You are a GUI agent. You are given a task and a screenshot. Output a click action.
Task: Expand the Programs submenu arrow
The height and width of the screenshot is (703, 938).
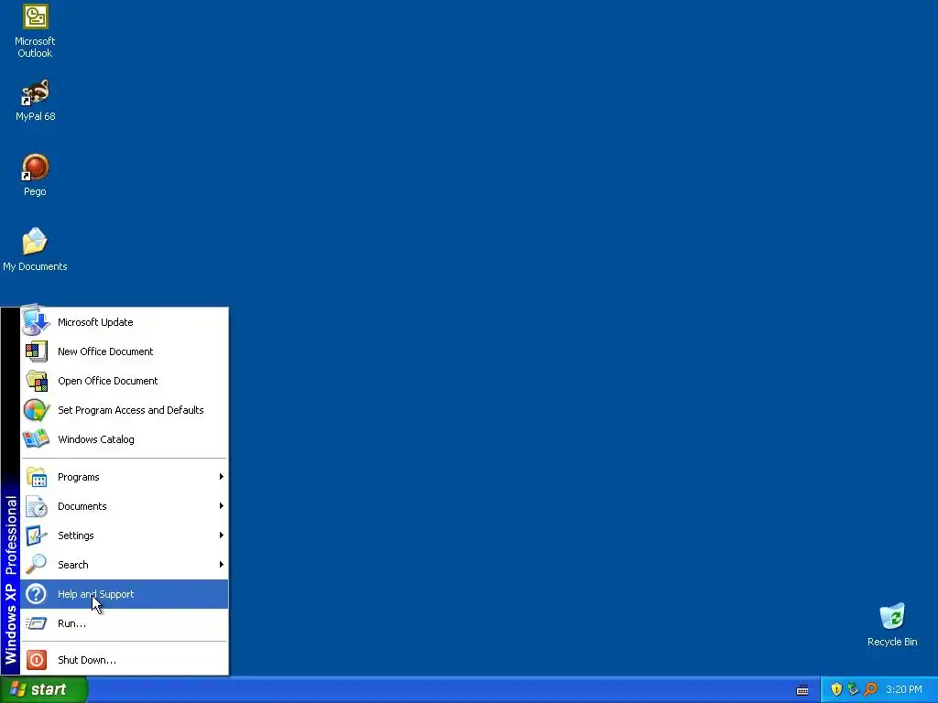pos(222,476)
